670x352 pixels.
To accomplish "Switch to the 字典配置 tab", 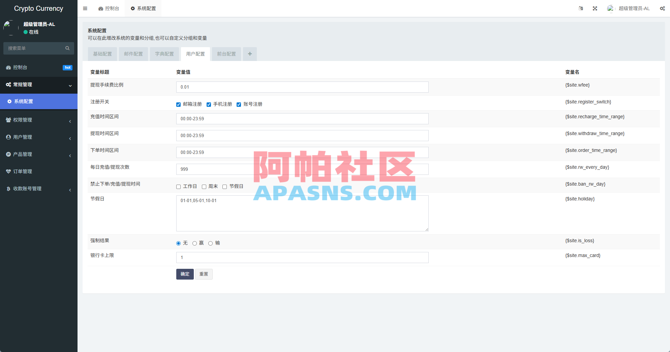I will click(164, 54).
